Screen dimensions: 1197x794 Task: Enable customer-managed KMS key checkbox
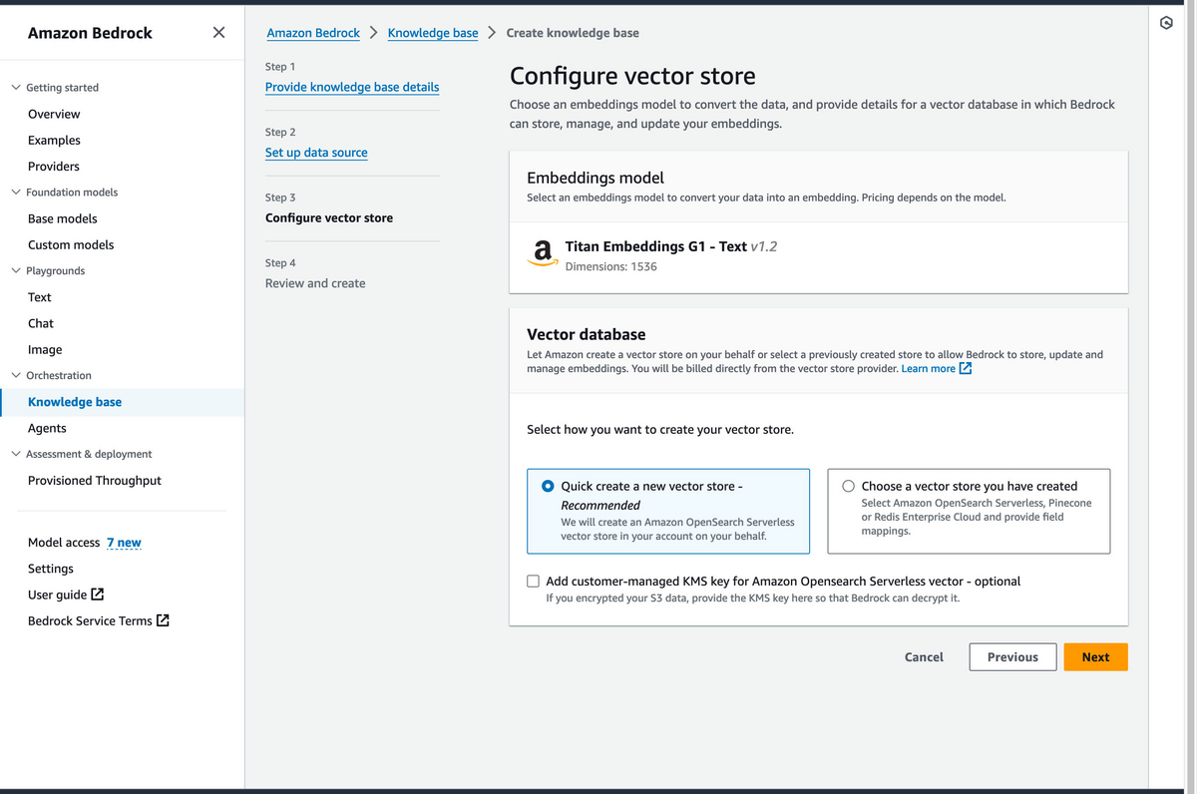tap(534, 581)
